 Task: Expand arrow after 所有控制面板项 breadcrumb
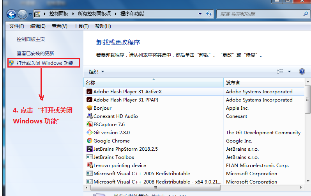point(116,14)
